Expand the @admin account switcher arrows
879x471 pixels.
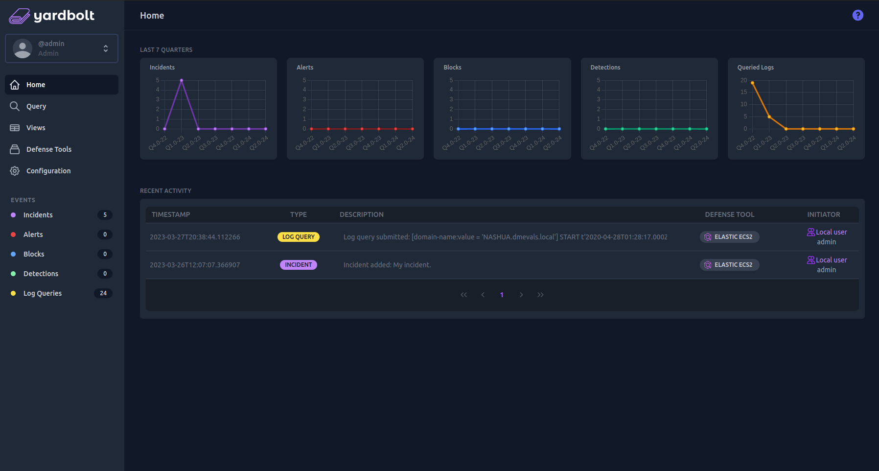pyautogui.click(x=106, y=48)
